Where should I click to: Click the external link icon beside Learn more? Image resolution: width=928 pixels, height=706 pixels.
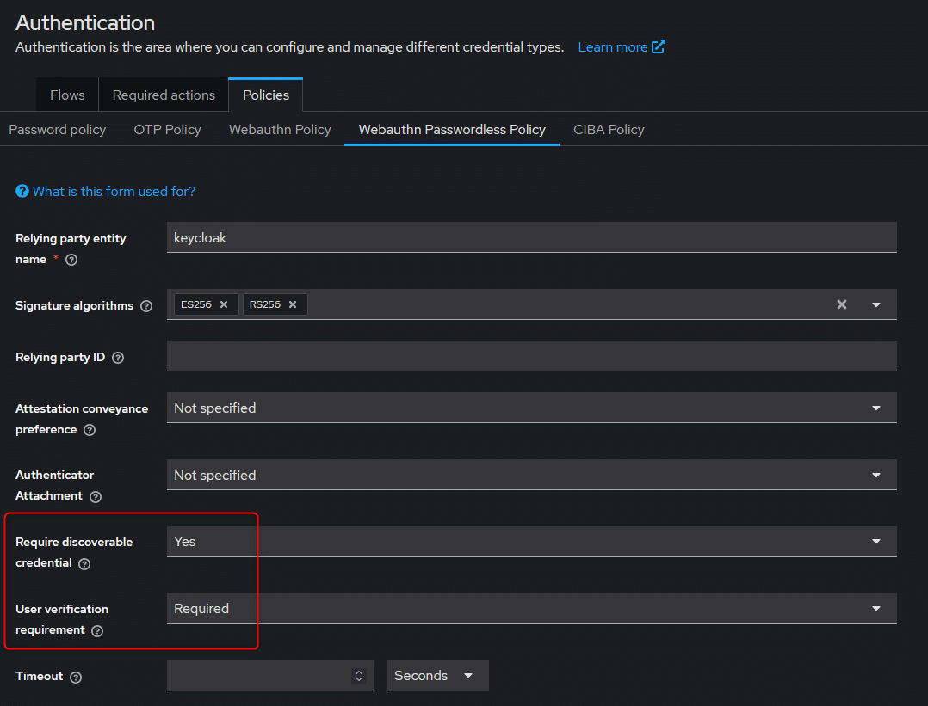pos(658,46)
